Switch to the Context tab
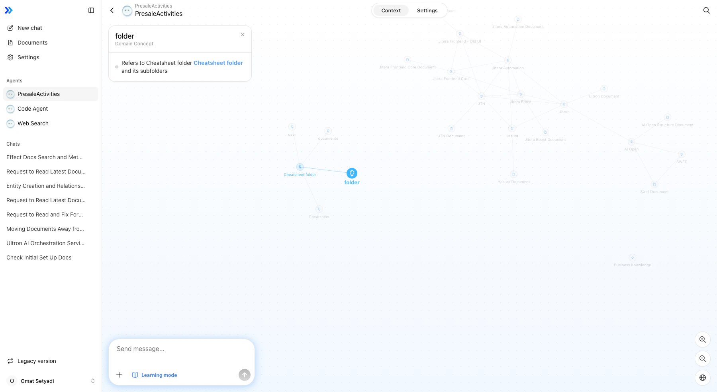717x392 pixels. click(391, 10)
